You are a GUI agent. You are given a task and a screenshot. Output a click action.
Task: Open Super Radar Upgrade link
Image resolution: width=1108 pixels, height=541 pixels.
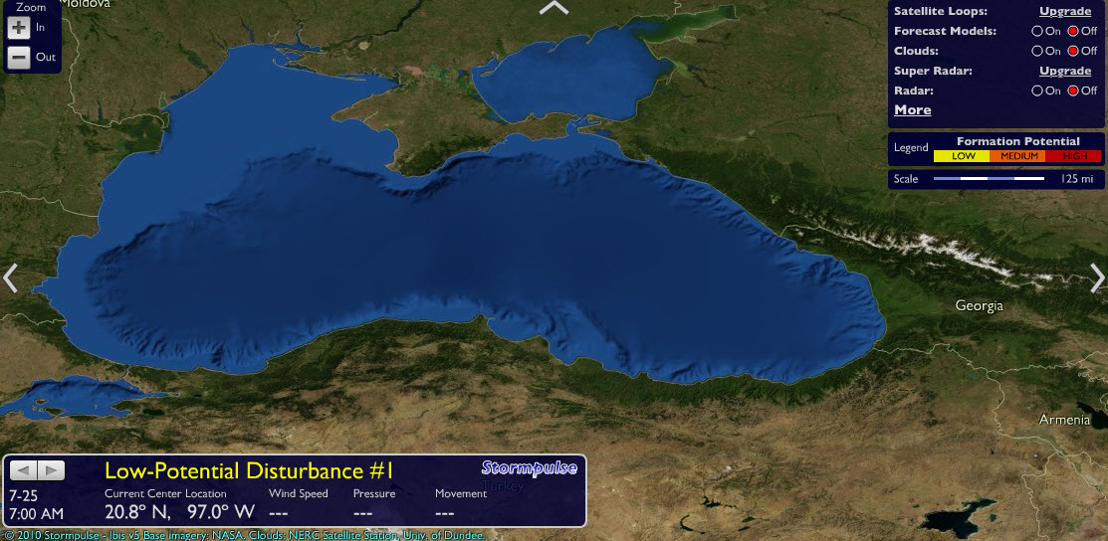point(1065,71)
